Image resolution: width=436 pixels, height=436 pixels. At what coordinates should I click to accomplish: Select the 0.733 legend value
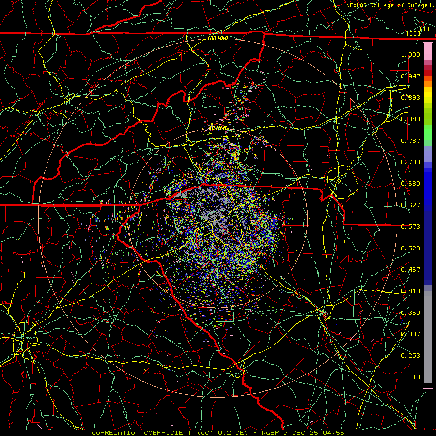[410, 162]
